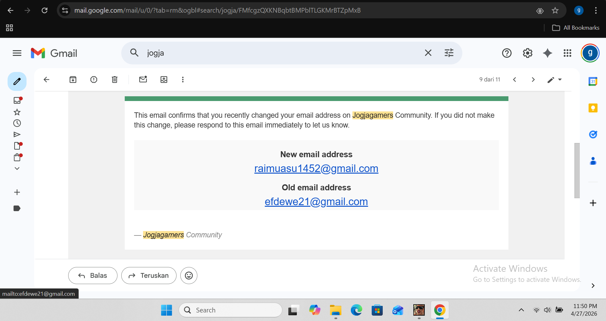Mark email as unread
The image size is (606, 321).
143,80
